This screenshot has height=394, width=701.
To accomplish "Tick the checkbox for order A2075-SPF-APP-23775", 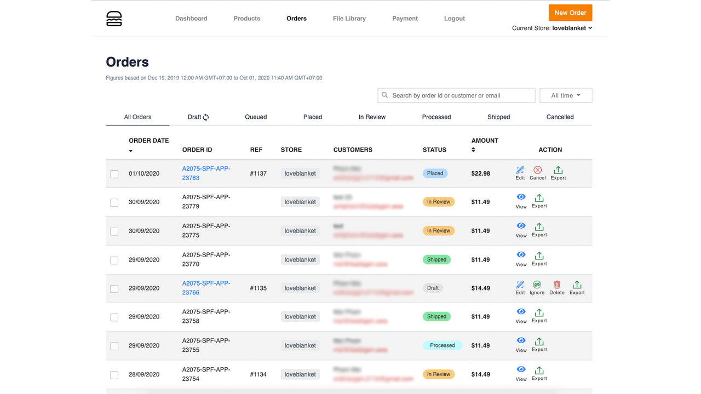I will (114, 231).
